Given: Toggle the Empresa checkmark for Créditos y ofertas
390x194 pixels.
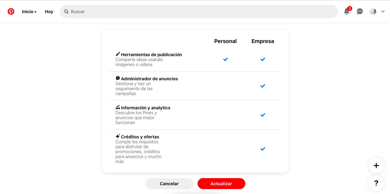Looking at the screenshot, I should 263,149.
